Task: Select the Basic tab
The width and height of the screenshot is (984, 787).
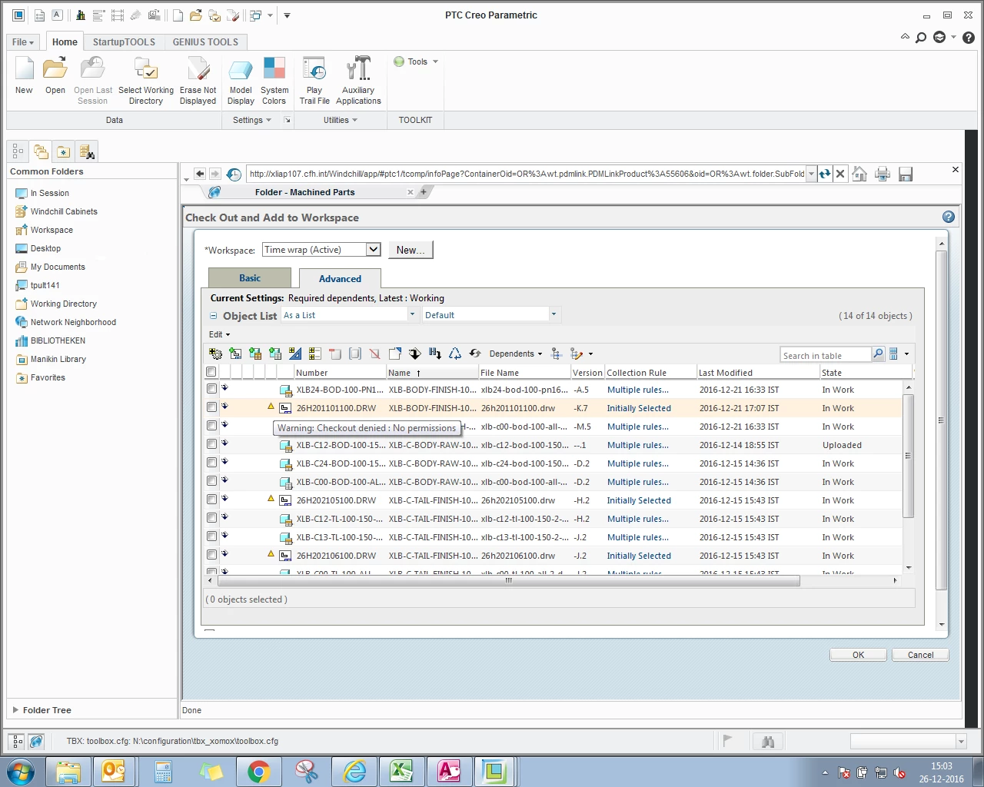Action: (x=250, y=277)
